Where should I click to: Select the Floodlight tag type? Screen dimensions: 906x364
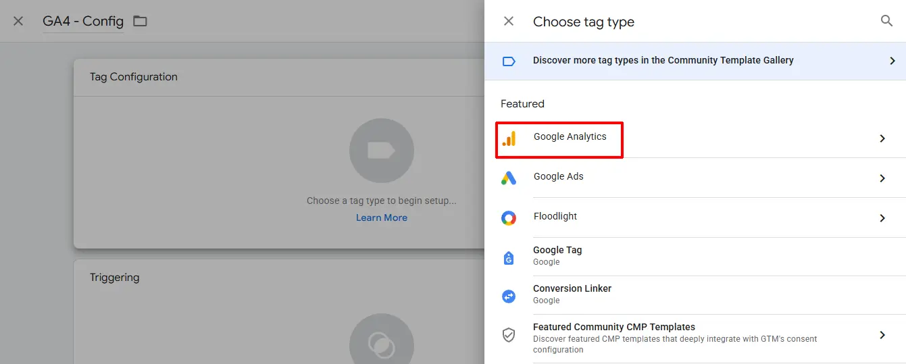coord(695,217)
